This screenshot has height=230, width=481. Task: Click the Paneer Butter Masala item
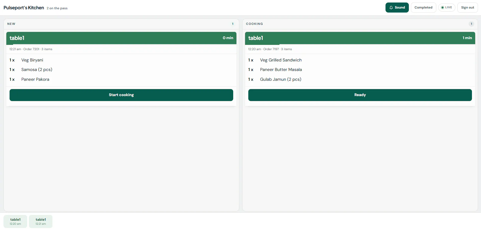(x=281, y=70)
